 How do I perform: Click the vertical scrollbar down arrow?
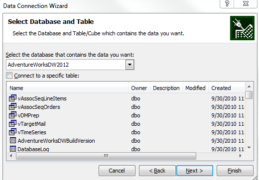tap(249, 147)
